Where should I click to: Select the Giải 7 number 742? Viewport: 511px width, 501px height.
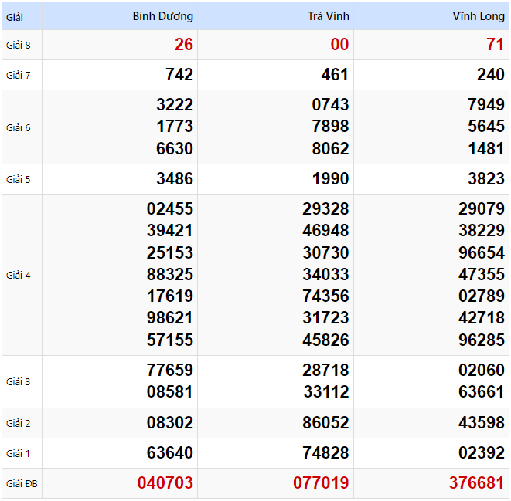click(179, 75)
